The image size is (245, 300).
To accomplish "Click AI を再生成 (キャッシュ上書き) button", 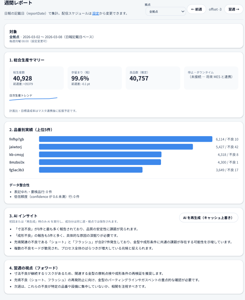I will [x=208, y=218].
